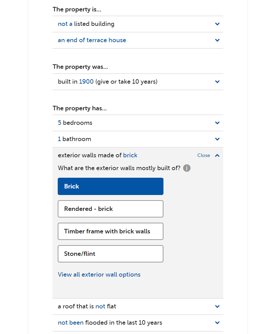
Task: Click the info icon beside exterior walls question
Action: coord(187,168)
